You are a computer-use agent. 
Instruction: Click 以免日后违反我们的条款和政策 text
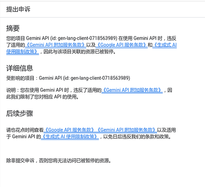pos(137,137)
